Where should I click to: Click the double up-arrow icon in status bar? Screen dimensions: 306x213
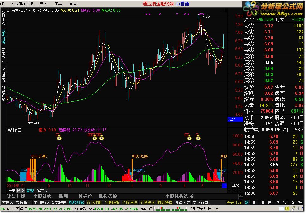(298, 209)
